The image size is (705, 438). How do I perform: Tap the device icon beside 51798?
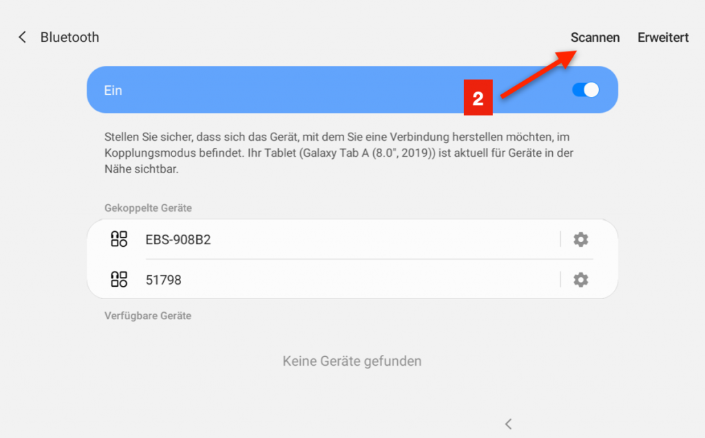click(x=119, y=279)
